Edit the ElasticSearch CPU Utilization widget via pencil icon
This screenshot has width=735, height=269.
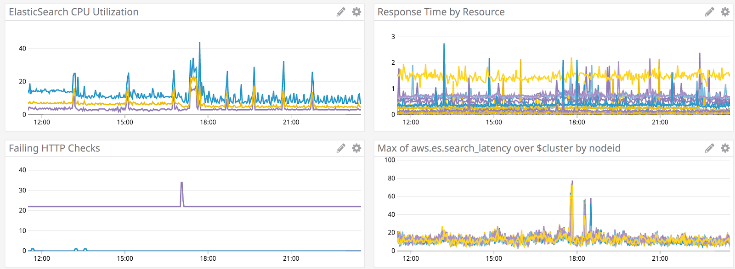[341, 12]
